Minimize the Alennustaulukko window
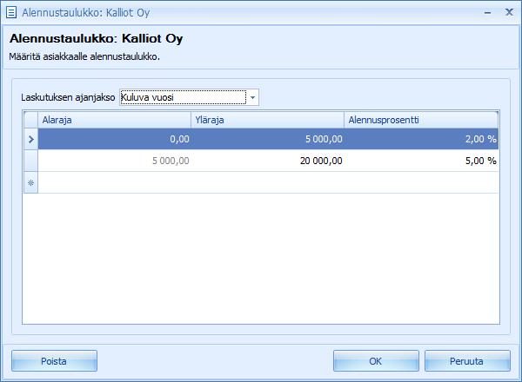Screen dimensions: 522x382 pos(488,13)
